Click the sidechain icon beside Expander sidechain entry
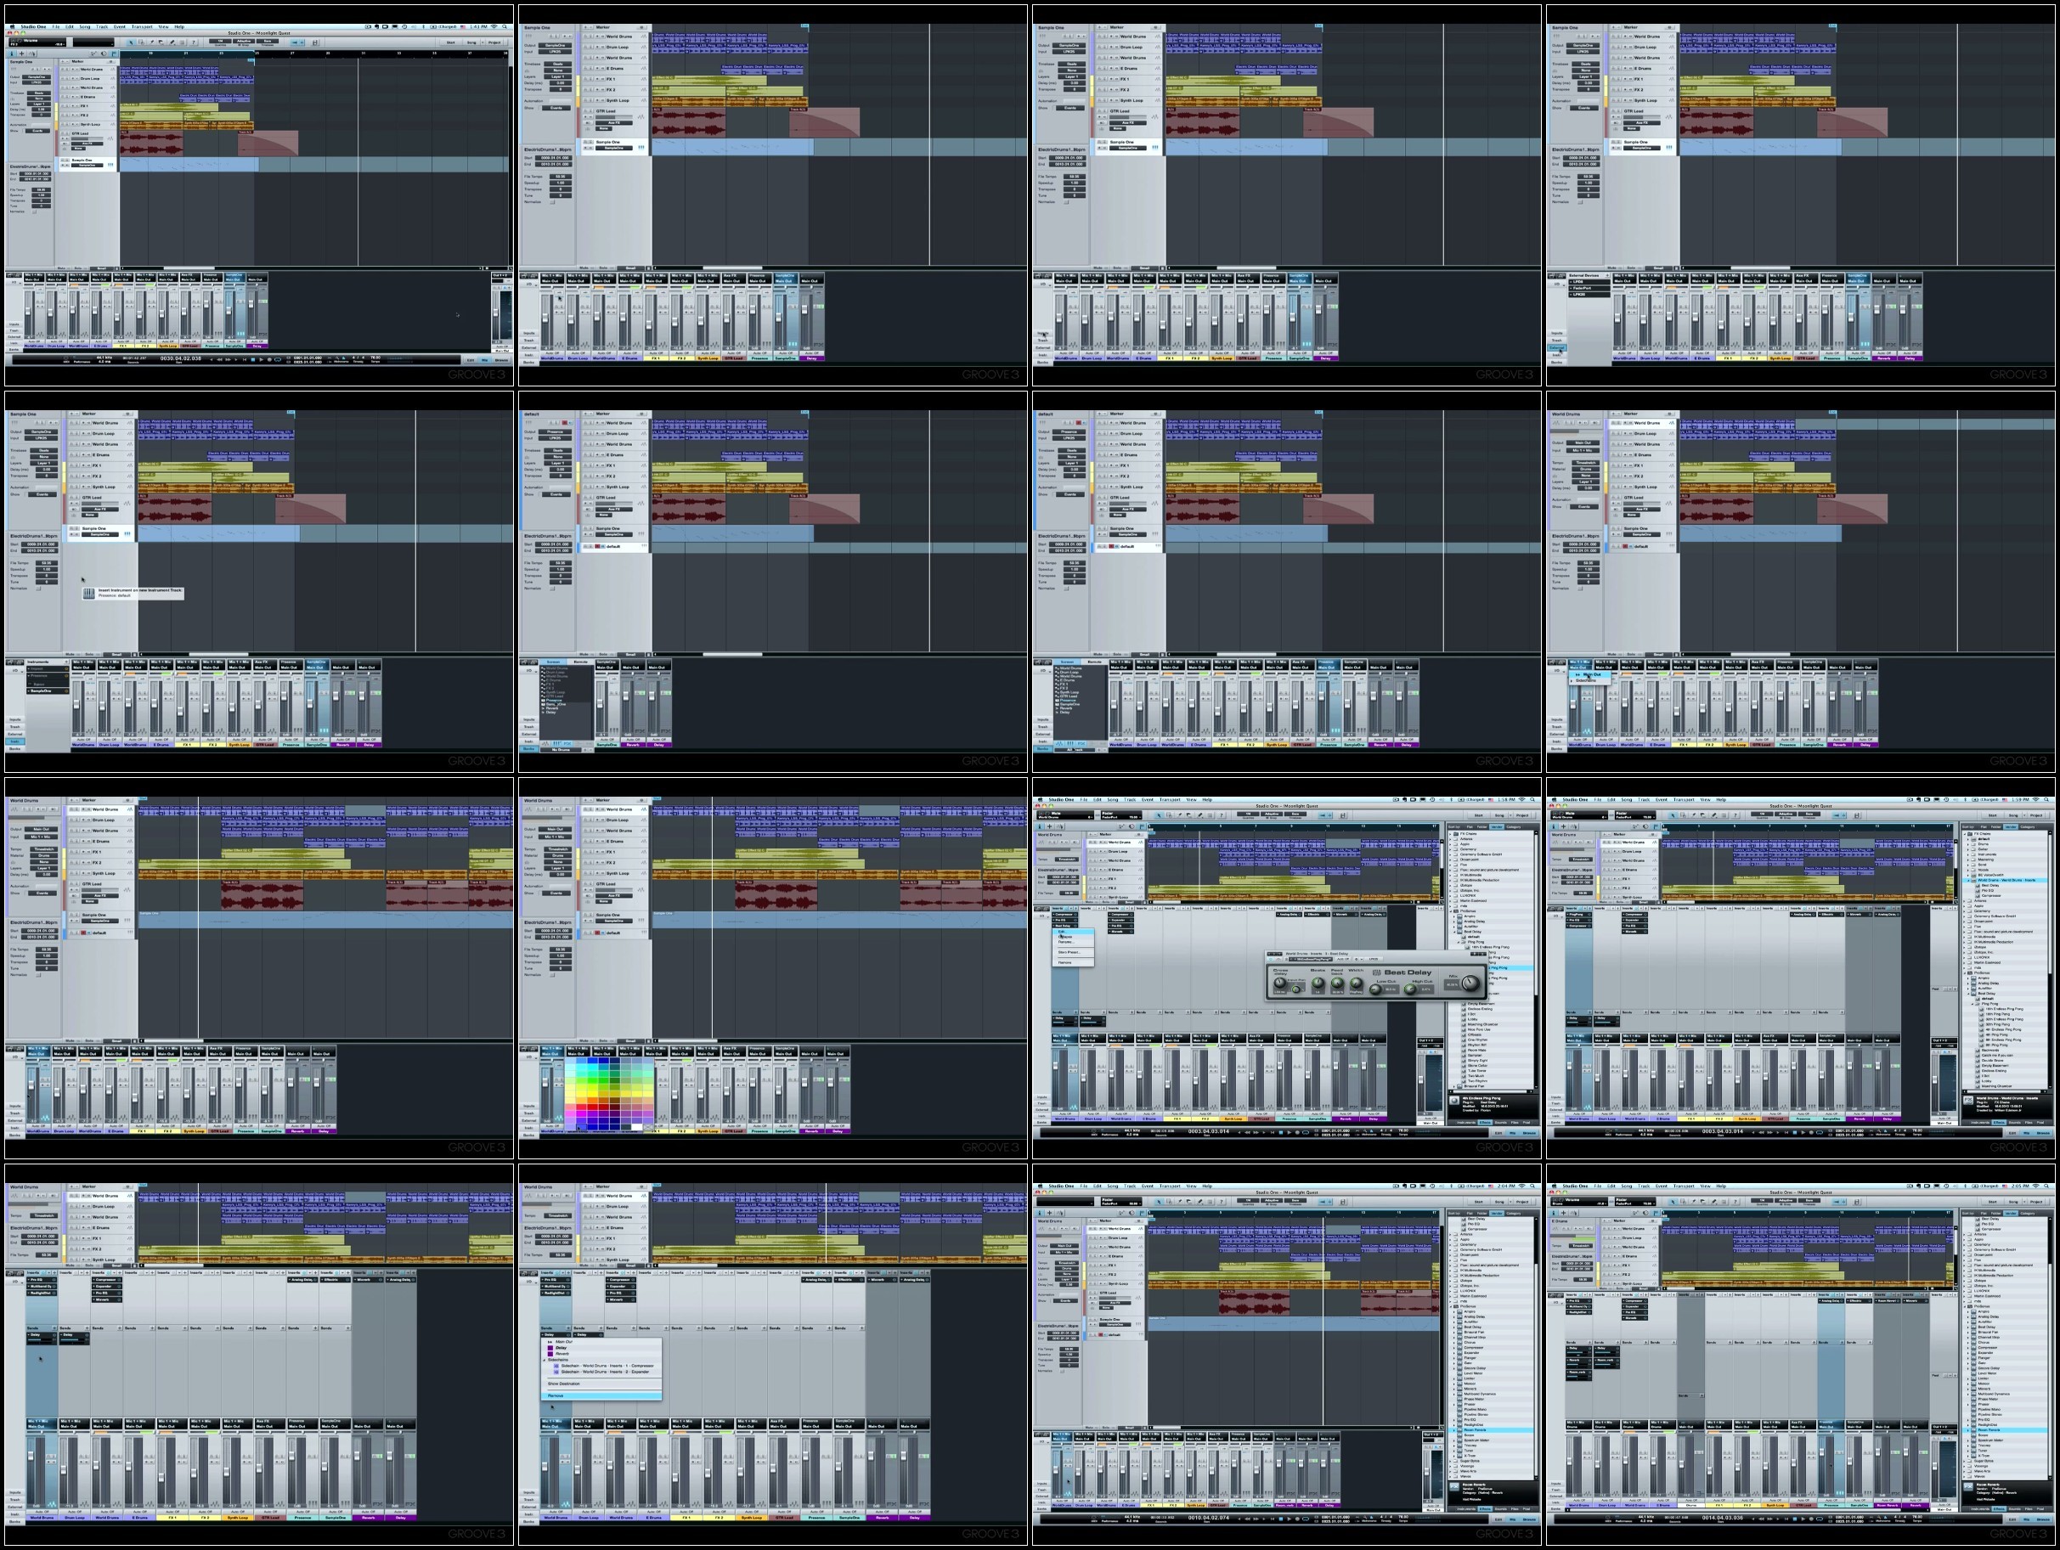 point(557,1372)
